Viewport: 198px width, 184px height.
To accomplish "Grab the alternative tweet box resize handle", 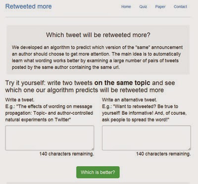I will [x=190, y=149].
